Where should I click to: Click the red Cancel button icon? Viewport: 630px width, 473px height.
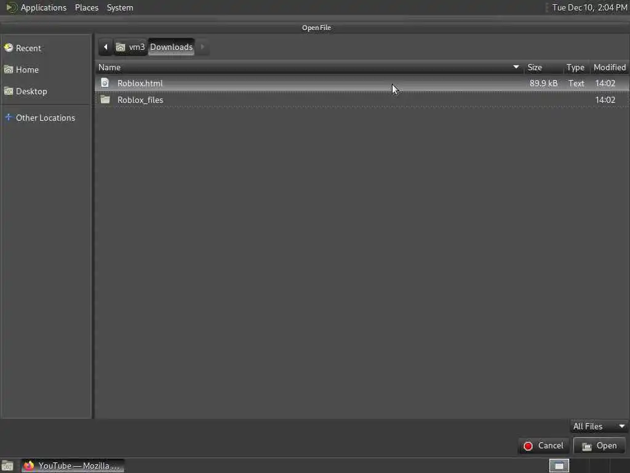click(528, 446)
